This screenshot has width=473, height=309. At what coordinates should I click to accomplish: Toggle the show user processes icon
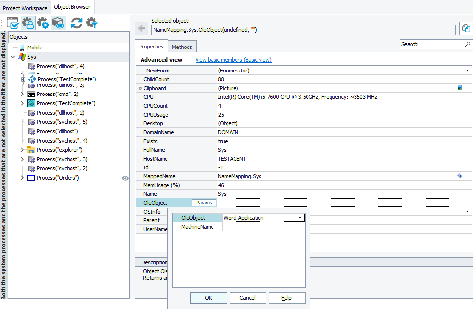28,23
